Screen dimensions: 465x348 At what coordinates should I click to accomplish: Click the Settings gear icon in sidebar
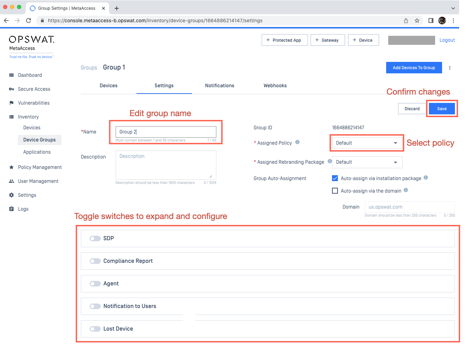(11, 195)
